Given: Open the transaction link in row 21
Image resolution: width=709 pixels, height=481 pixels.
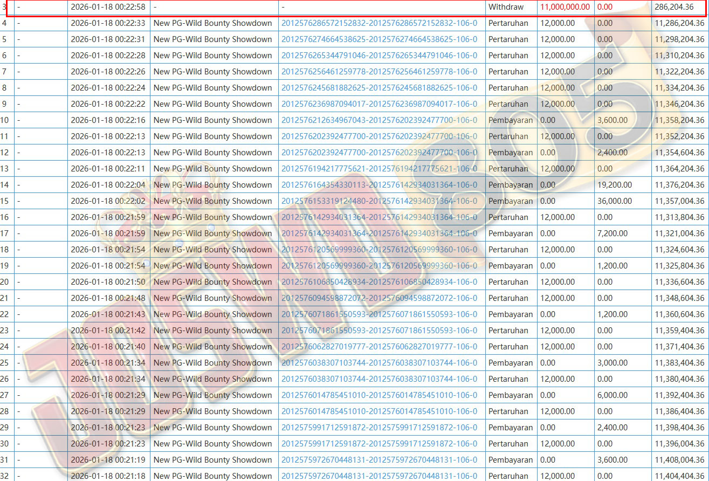Looking at the screenshot, I should pyautogui.click(x=379, y=298).
